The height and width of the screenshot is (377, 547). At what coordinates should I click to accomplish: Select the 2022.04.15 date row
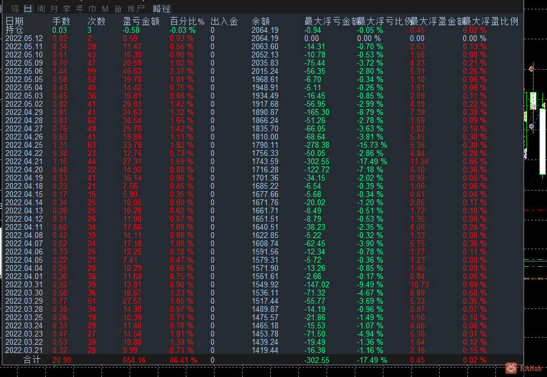point(24,194)
